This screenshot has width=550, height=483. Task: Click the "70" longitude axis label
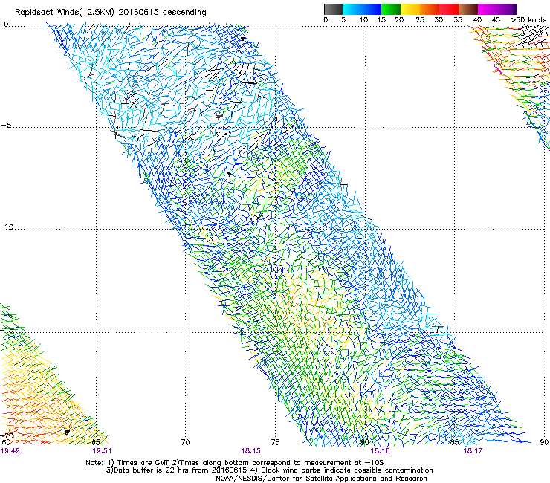[185, 442]
